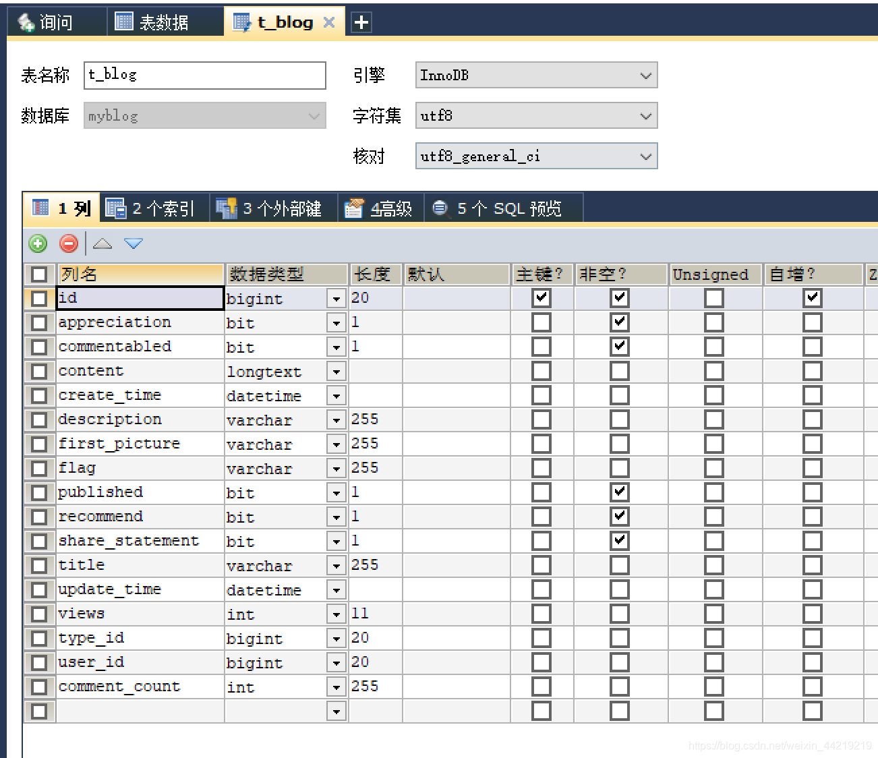Toggle not-null checkbox for appreciation
The height and width of the screenshot is (758, 878).
pos(620,322)
